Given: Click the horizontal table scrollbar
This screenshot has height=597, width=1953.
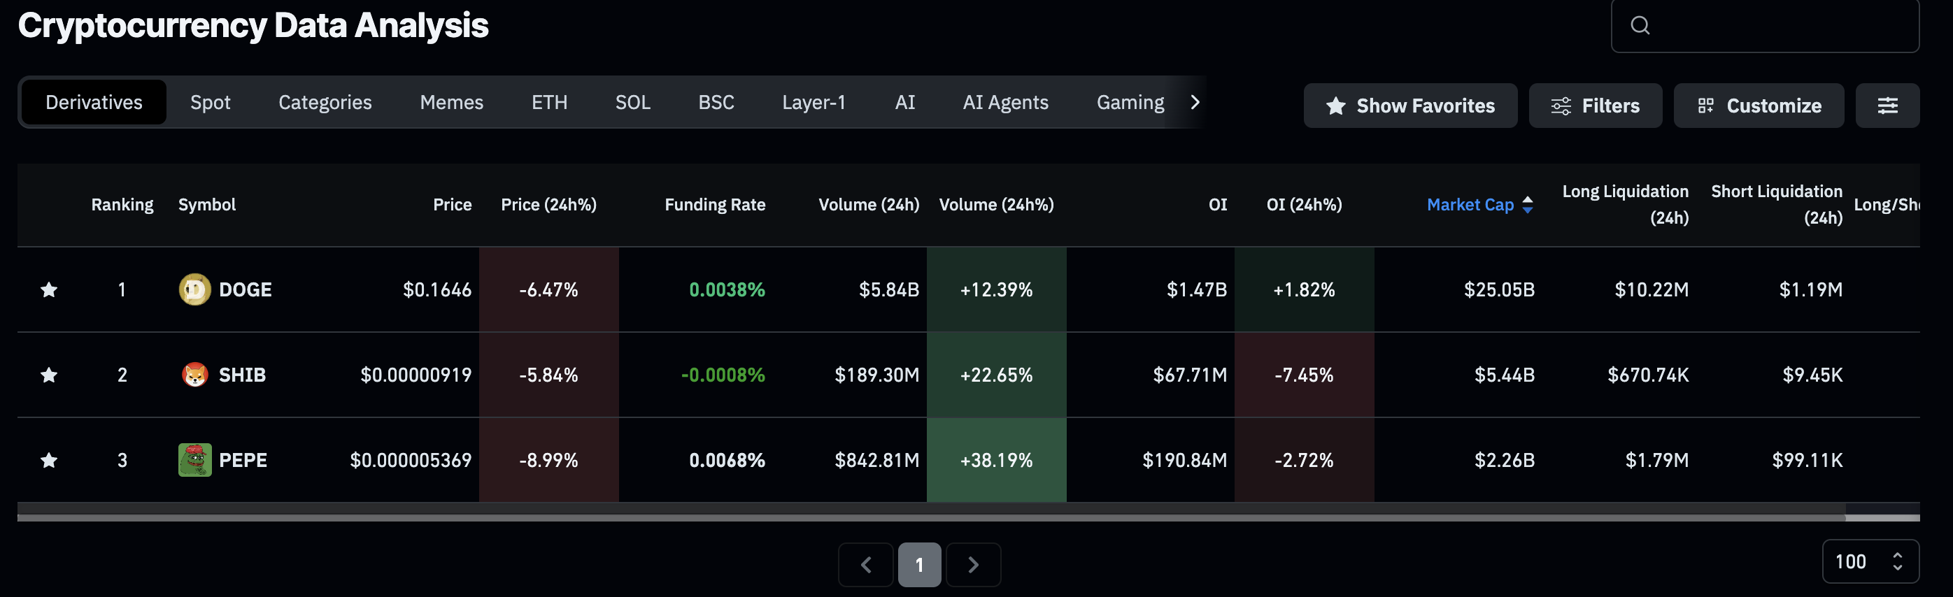Looking at the screenshot, I should pyautogui.click(x=930, y=517).
